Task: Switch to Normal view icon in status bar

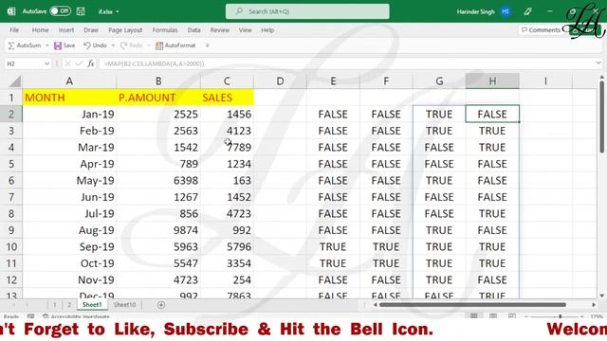Action: (474, 315)
